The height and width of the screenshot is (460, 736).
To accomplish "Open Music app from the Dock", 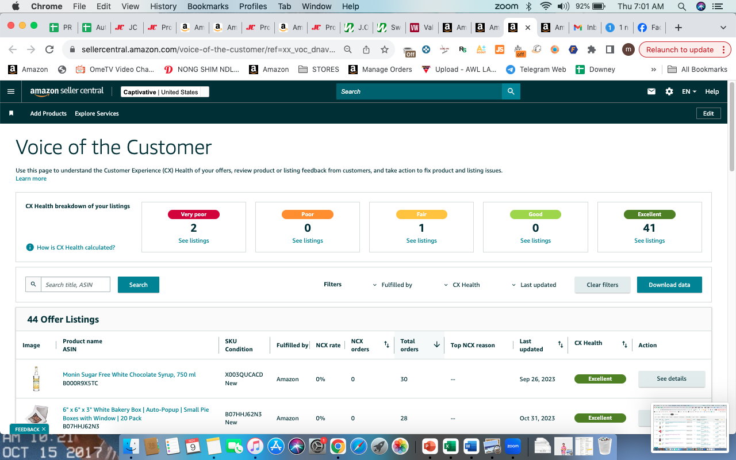I will coord(255,446).
